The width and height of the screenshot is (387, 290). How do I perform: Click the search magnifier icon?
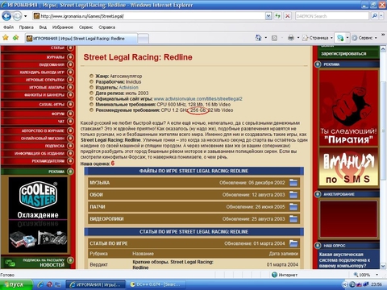(x=374, y=16)
